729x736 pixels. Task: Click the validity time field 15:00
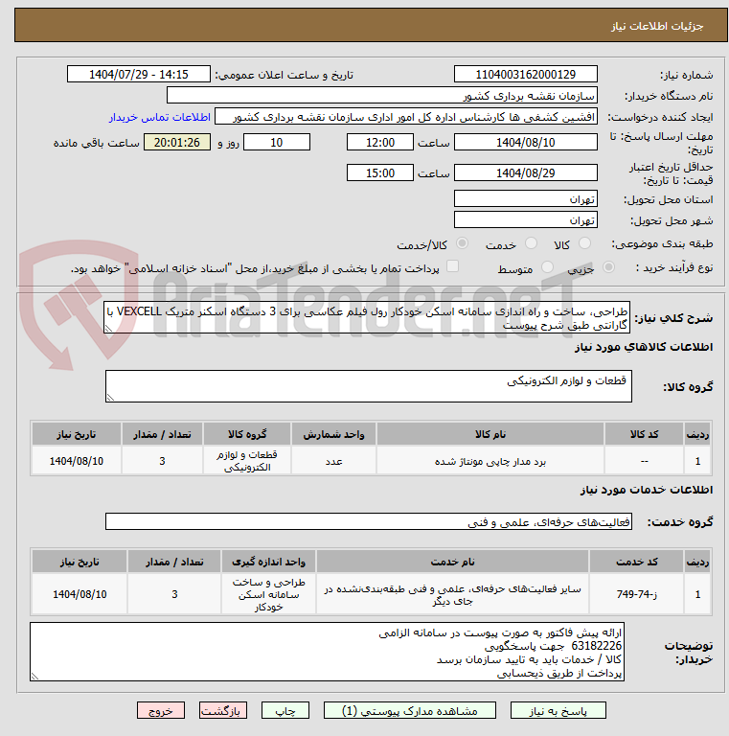(x=380, y=172)
